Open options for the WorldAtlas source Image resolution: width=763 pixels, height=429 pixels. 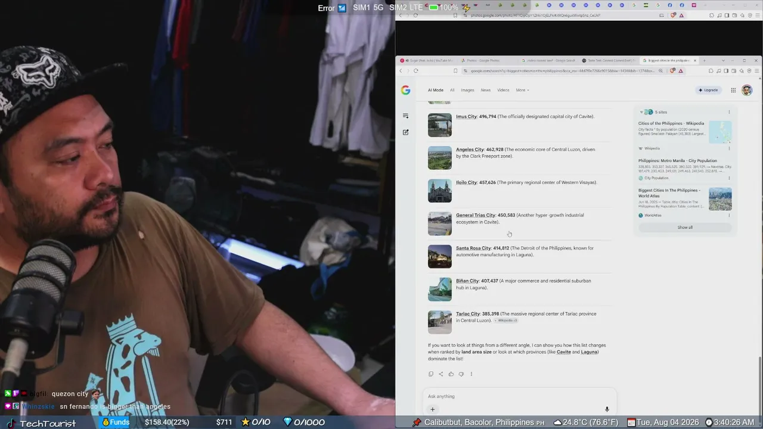coord(729,215)
